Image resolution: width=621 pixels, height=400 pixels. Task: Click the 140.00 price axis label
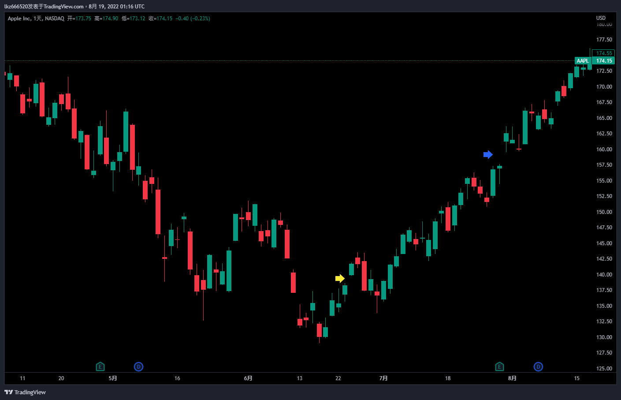[604, 275]
